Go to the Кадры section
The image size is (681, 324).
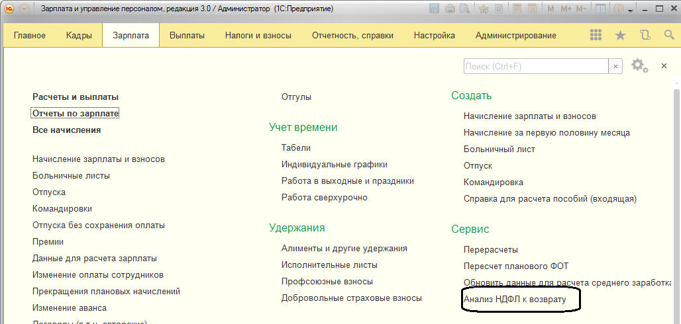79,36
